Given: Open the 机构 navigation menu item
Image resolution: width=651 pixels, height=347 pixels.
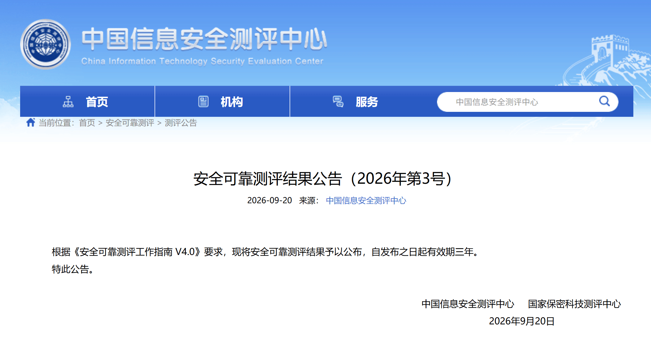Looking at the screenshot, I should tap(222, 101).
